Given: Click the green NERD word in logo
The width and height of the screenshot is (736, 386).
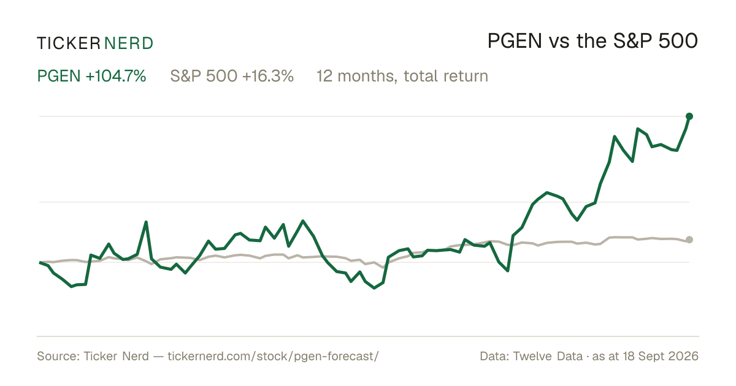Looking at the screenshot, I should coord(129,43).
